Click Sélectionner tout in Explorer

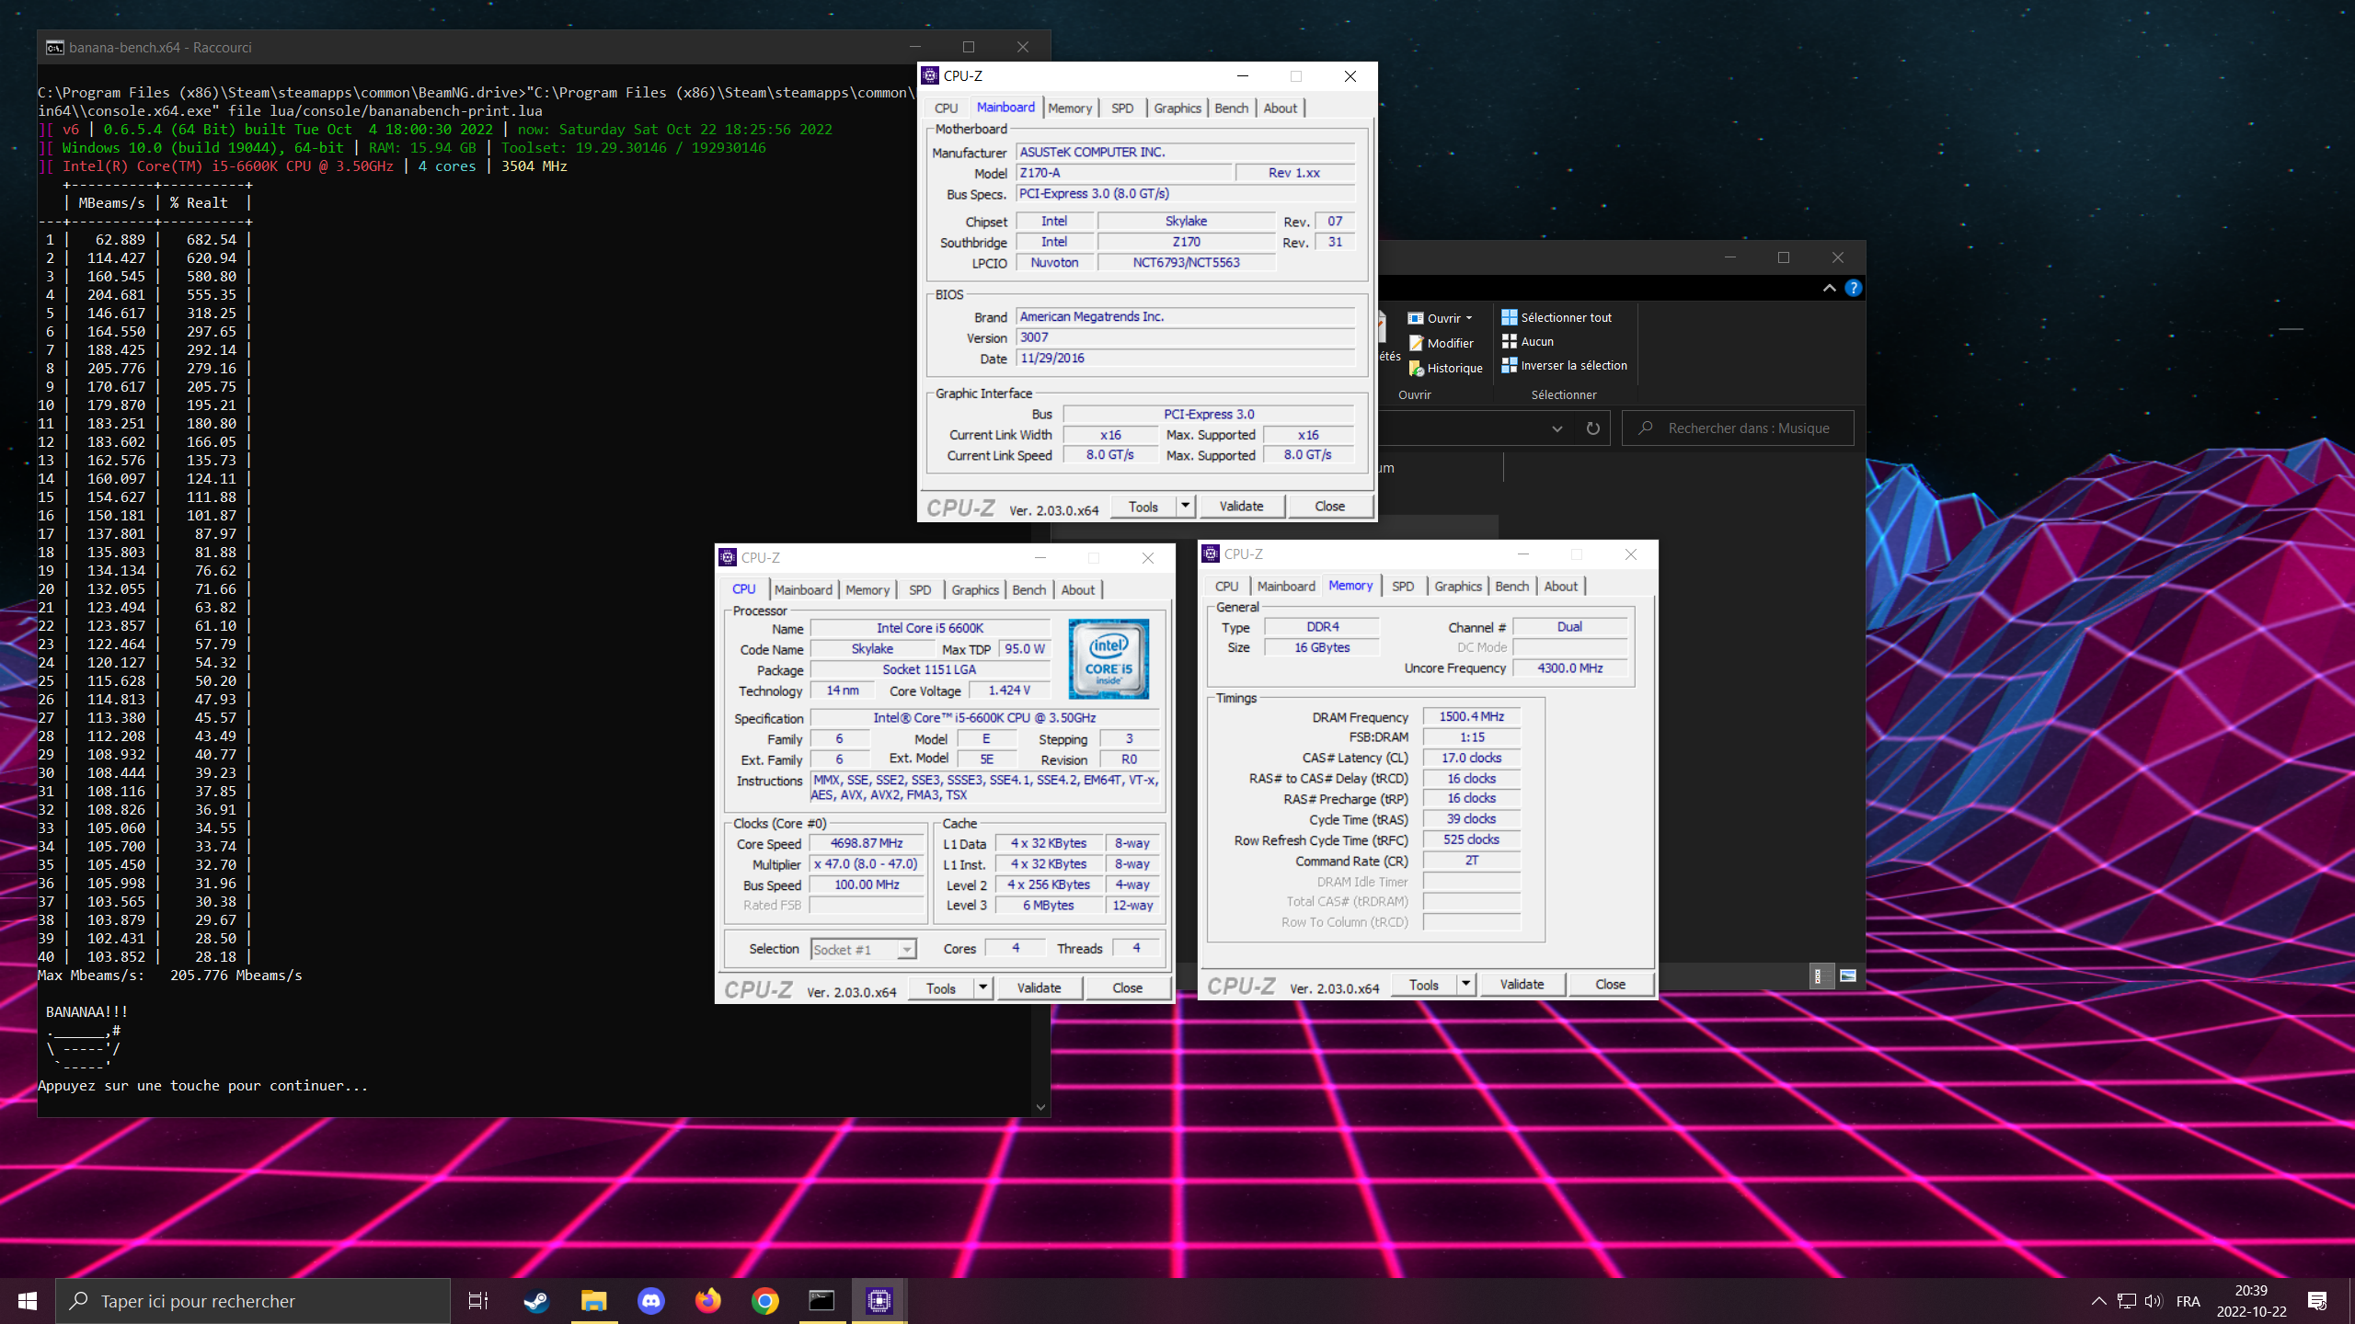1557,317
